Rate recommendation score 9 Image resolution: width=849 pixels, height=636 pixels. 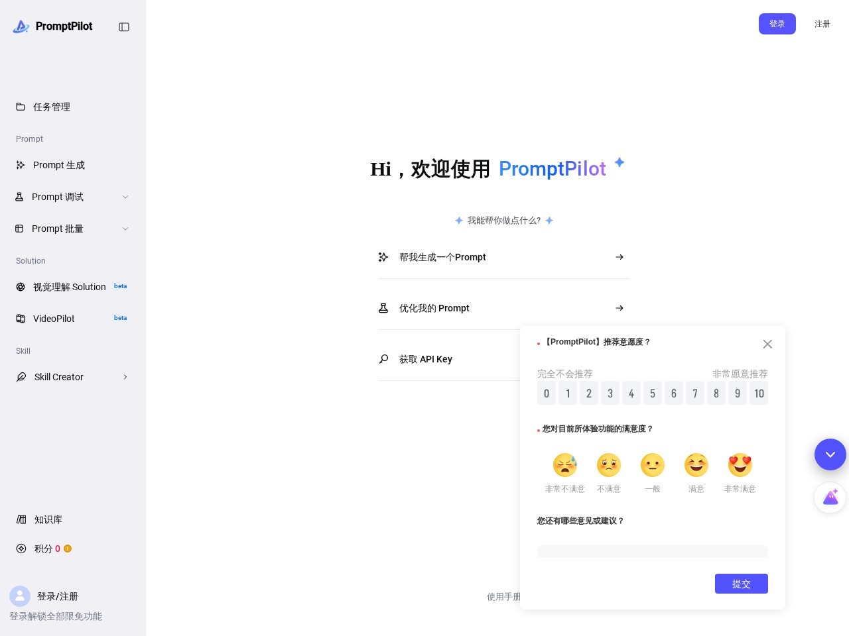pos(738,394)
